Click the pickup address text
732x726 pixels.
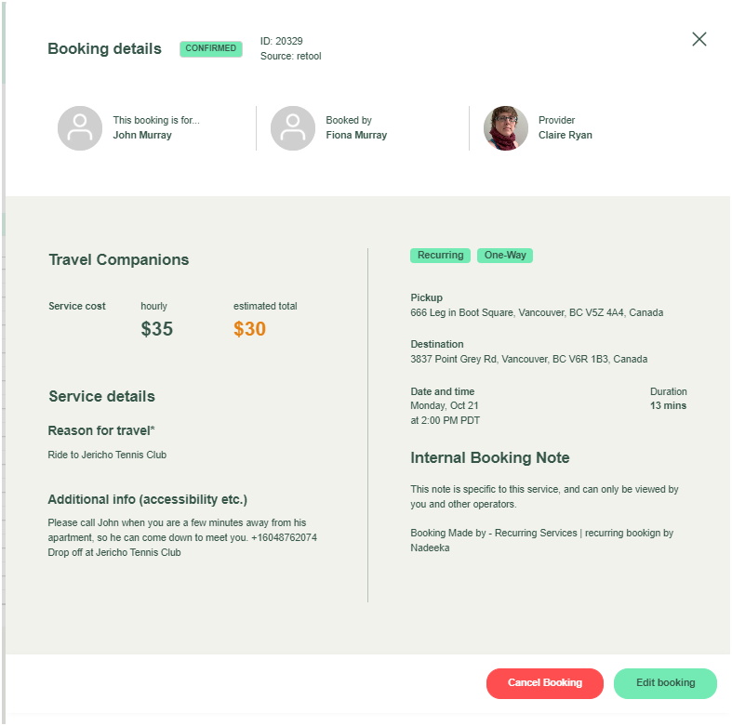click(x=537, y=313)
